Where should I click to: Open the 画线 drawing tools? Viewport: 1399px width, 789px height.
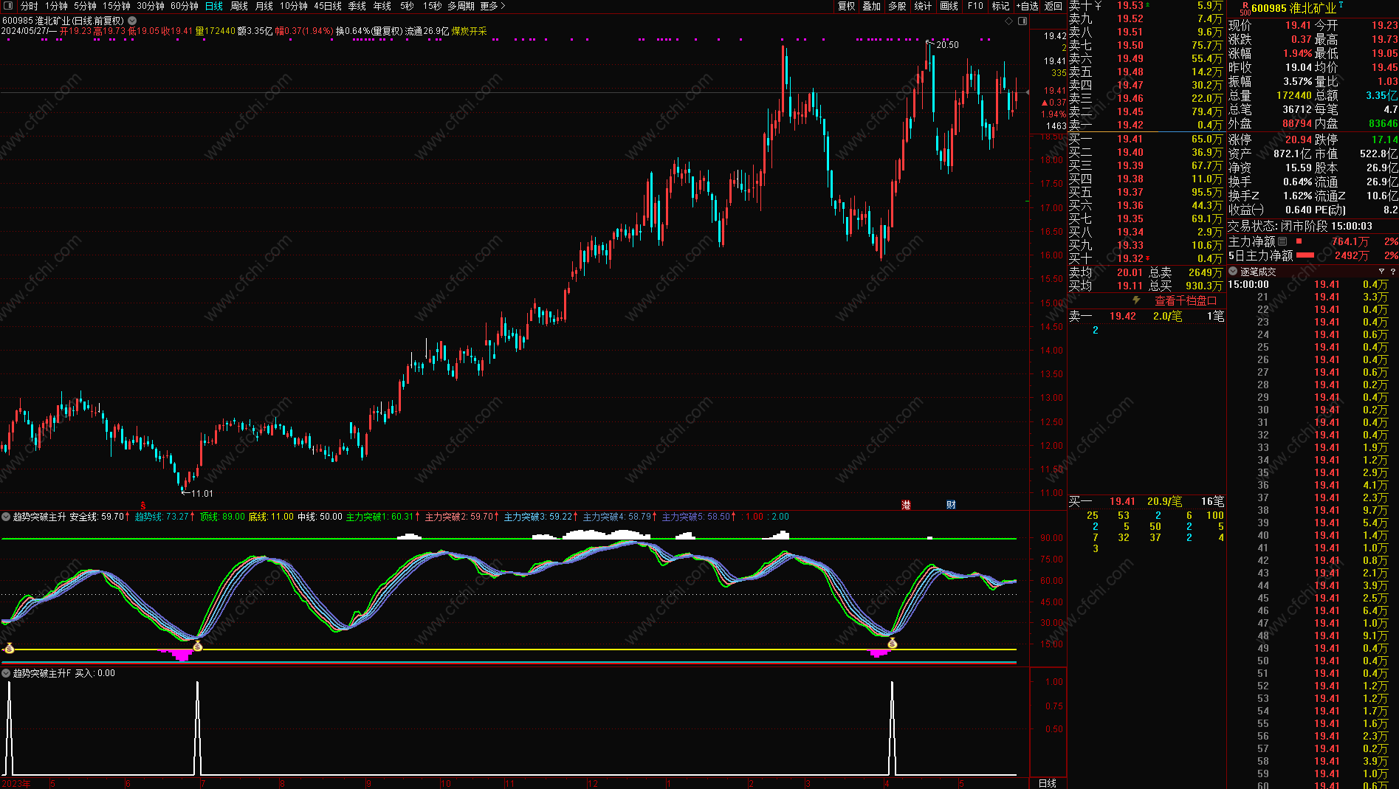tap(949, 6)
